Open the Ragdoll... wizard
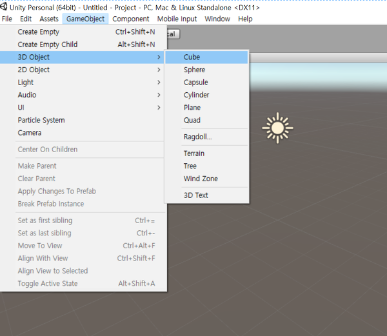 (206, 137)
